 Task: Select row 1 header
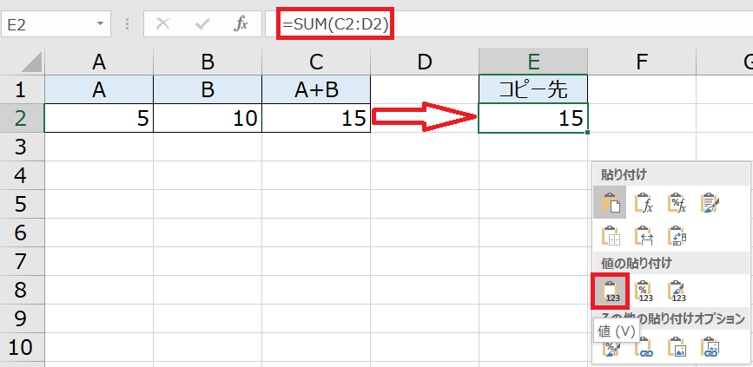point(22,89)
